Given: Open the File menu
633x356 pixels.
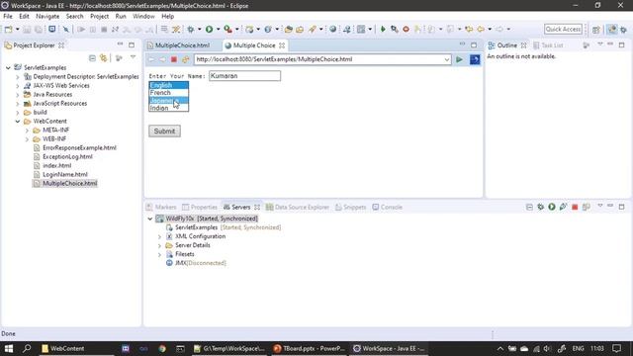Looking at the screenshot, I should click(x=8, y=16).
